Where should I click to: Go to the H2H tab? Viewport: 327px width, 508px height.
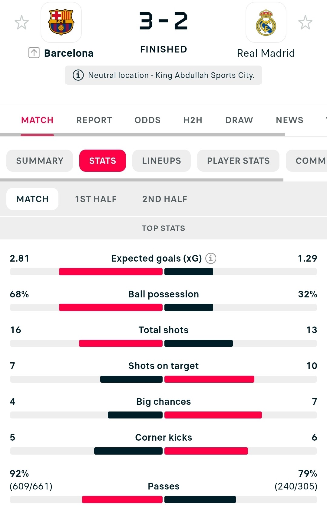pyautogui.click(x=193, y=120)
